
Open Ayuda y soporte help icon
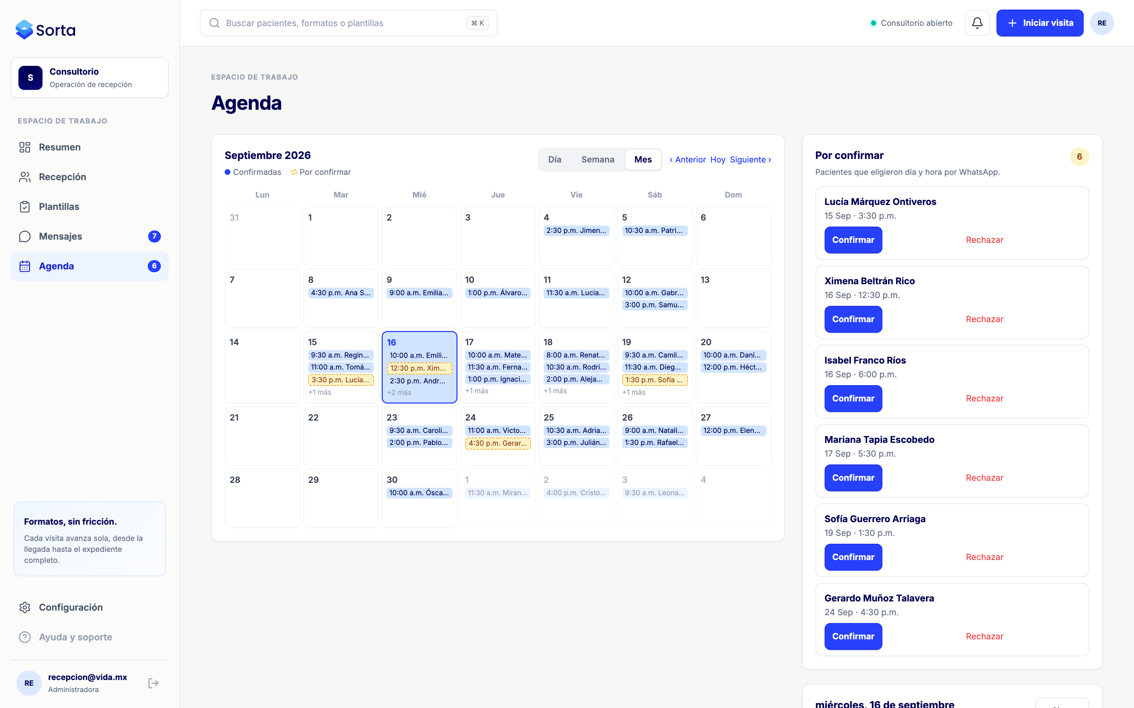pyautogui.click(x=25, y=637)
